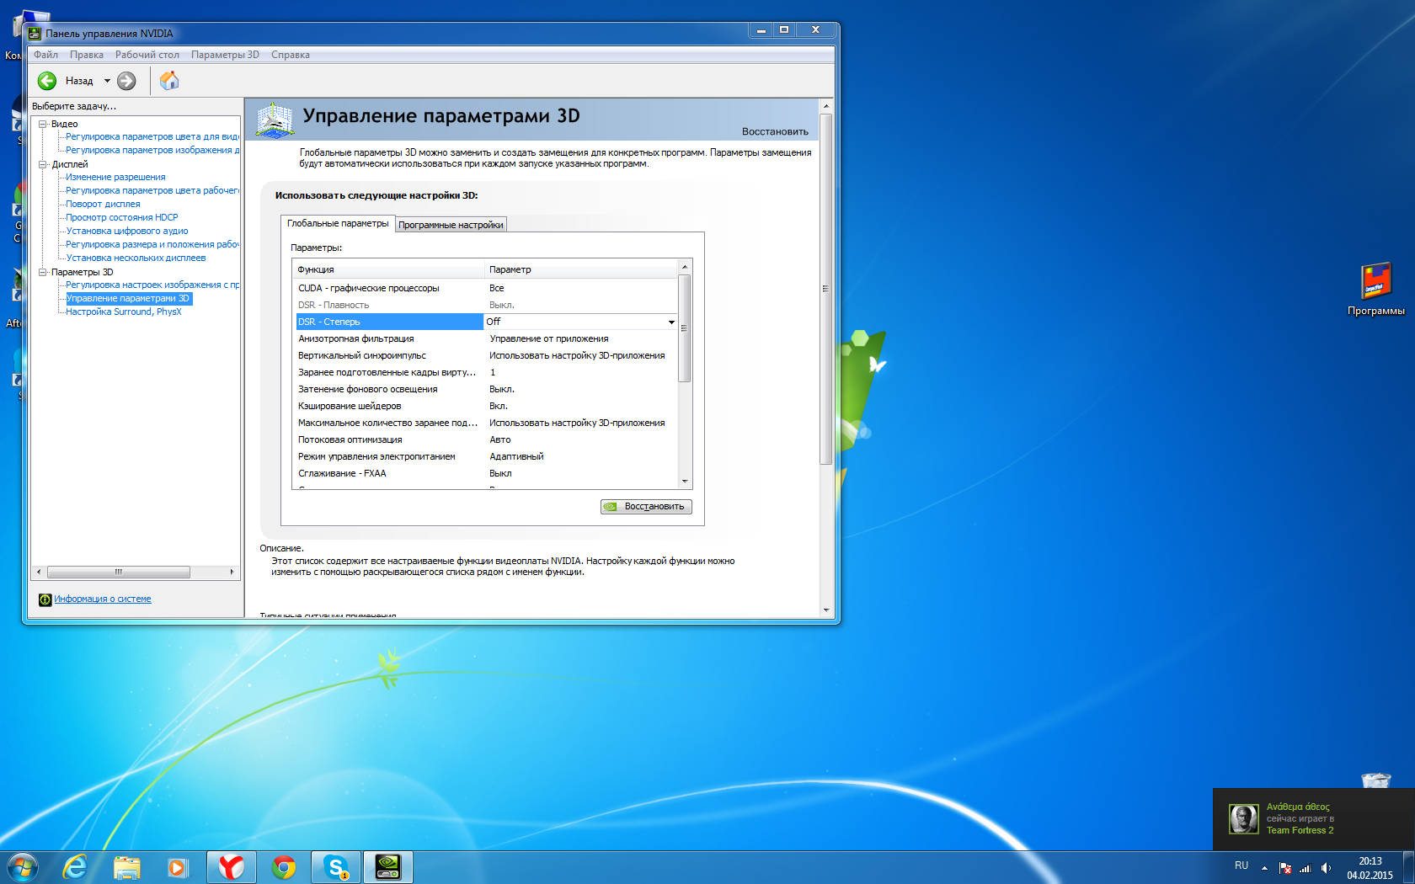The image size is (1415, 884).
Task: Select the Программы desktop icon
Action: 1376,290
